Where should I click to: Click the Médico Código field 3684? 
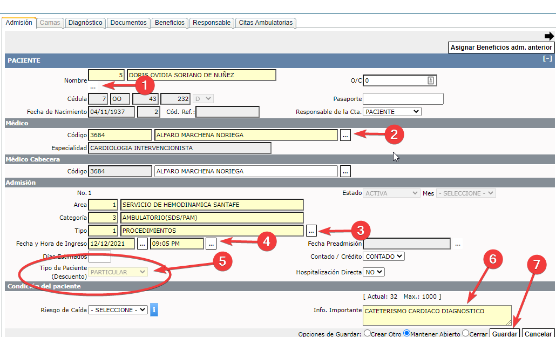tap(120, 135)
